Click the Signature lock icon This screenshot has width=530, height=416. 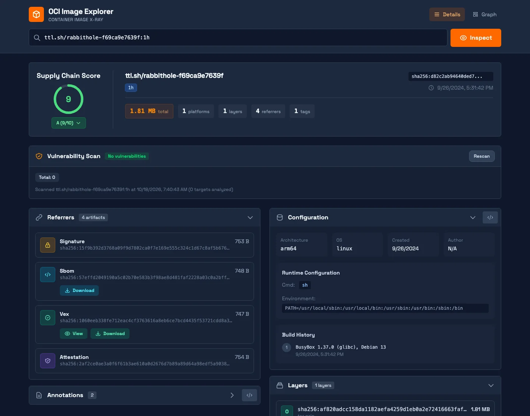pyautogui.click(x=48, y=245)
